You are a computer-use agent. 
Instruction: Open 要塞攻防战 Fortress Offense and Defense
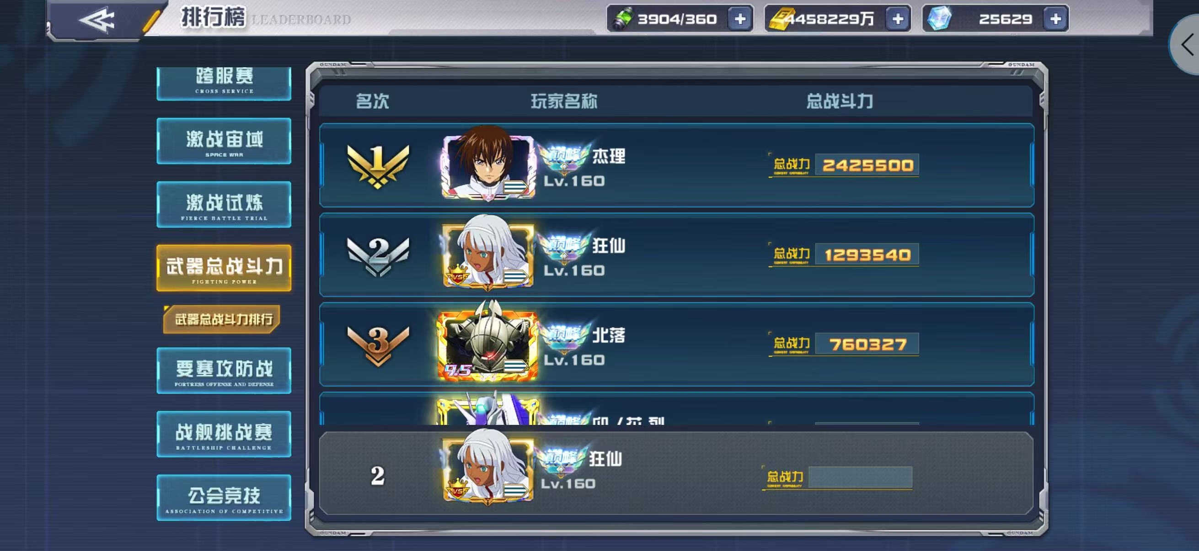224,371
